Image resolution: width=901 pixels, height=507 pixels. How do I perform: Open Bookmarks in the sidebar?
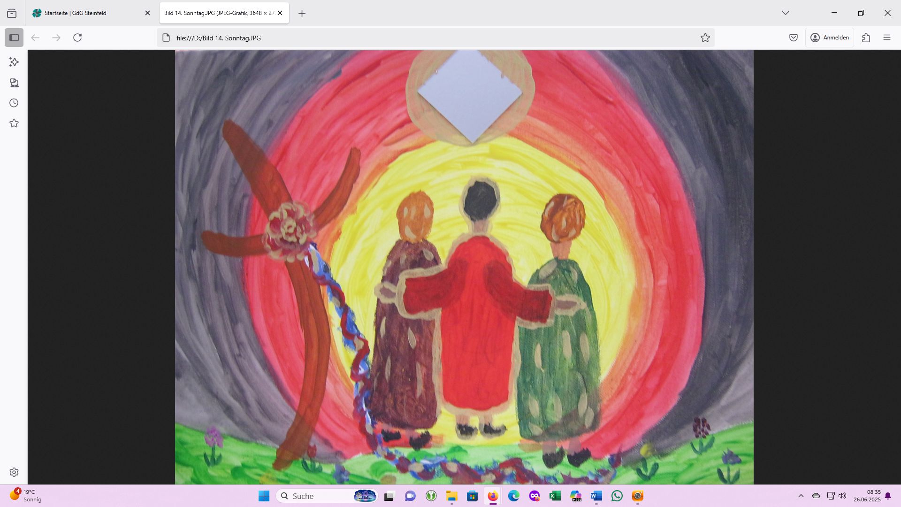point(14,123)
